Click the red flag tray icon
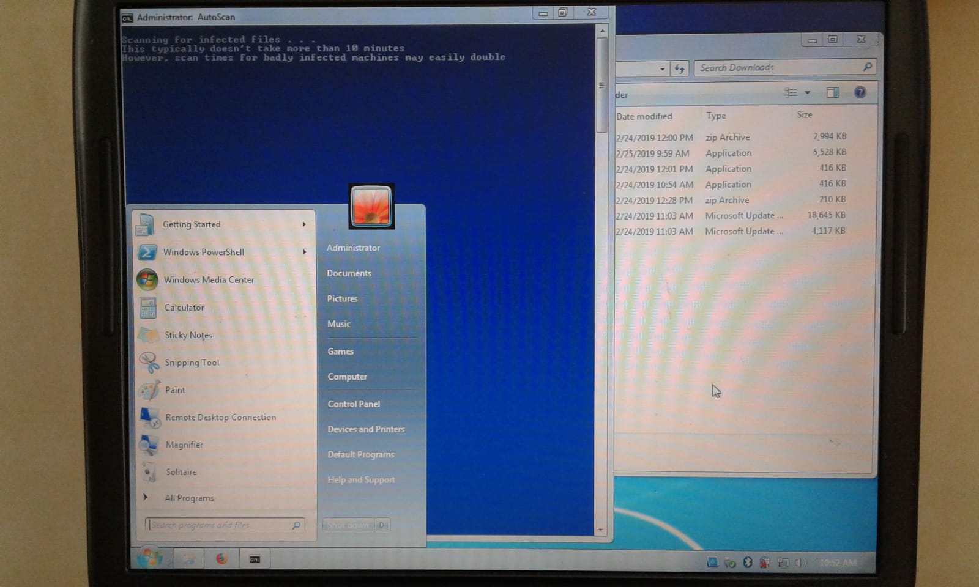The image size is (979, 587). click(765, 563)
